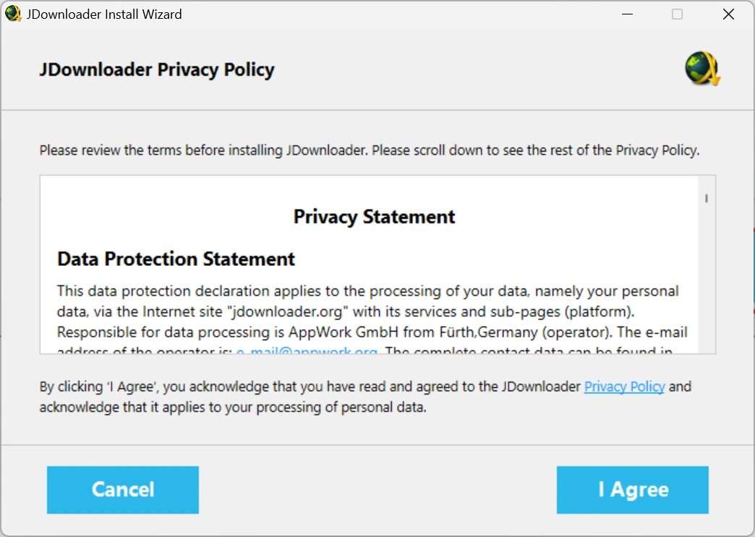Click the disabled maximize window button
Screen dimensions: 755x537
click(677, 14)
